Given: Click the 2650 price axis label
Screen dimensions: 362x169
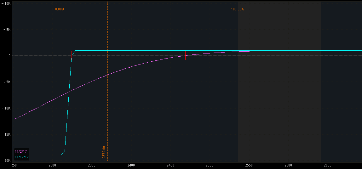Looking at the screenshot, I should (328, 165).
